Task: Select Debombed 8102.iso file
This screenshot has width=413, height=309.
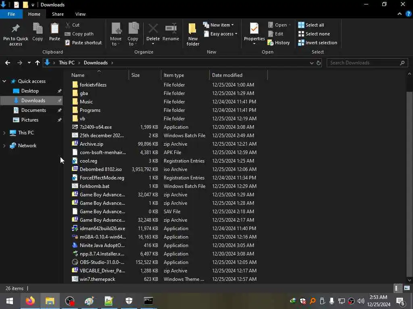Action: [100, 169]
